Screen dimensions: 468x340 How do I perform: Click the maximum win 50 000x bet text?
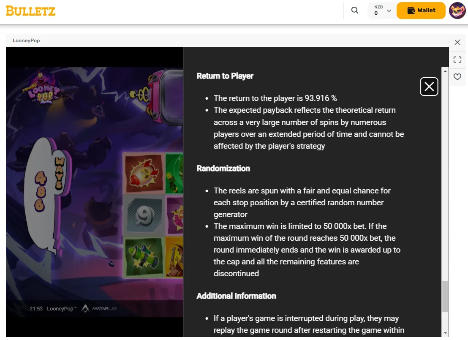pos(307,250)
